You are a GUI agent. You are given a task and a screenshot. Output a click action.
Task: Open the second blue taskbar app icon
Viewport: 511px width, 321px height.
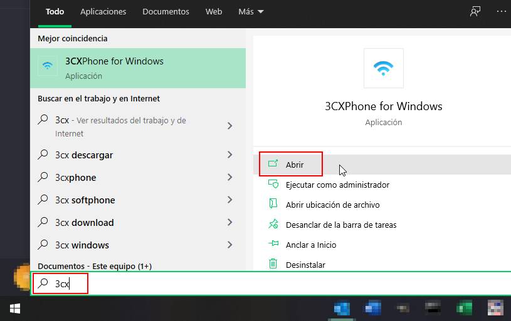[373, 308]
